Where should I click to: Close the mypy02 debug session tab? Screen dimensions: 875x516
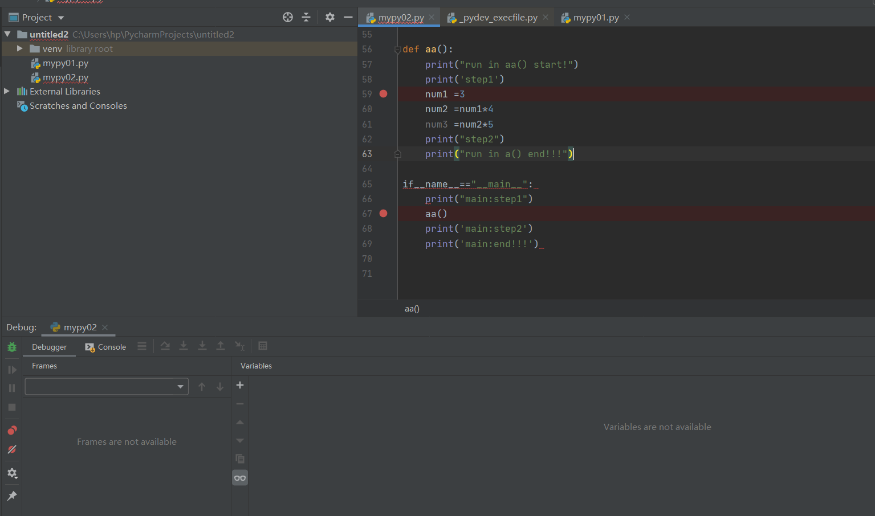click(105, 327)
